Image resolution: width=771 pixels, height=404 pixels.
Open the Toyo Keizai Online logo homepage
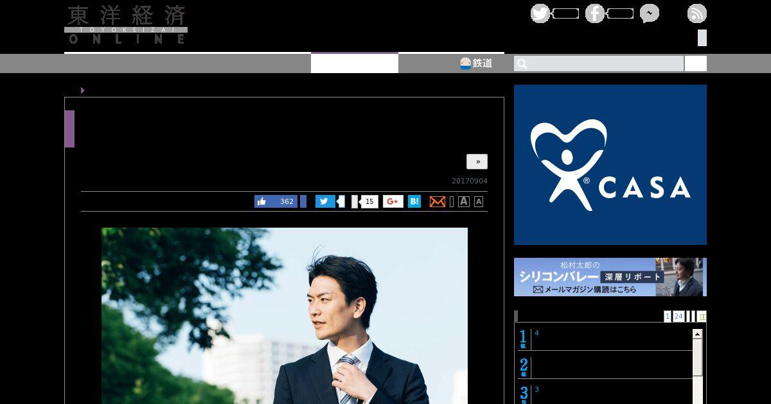coord(126,24)
